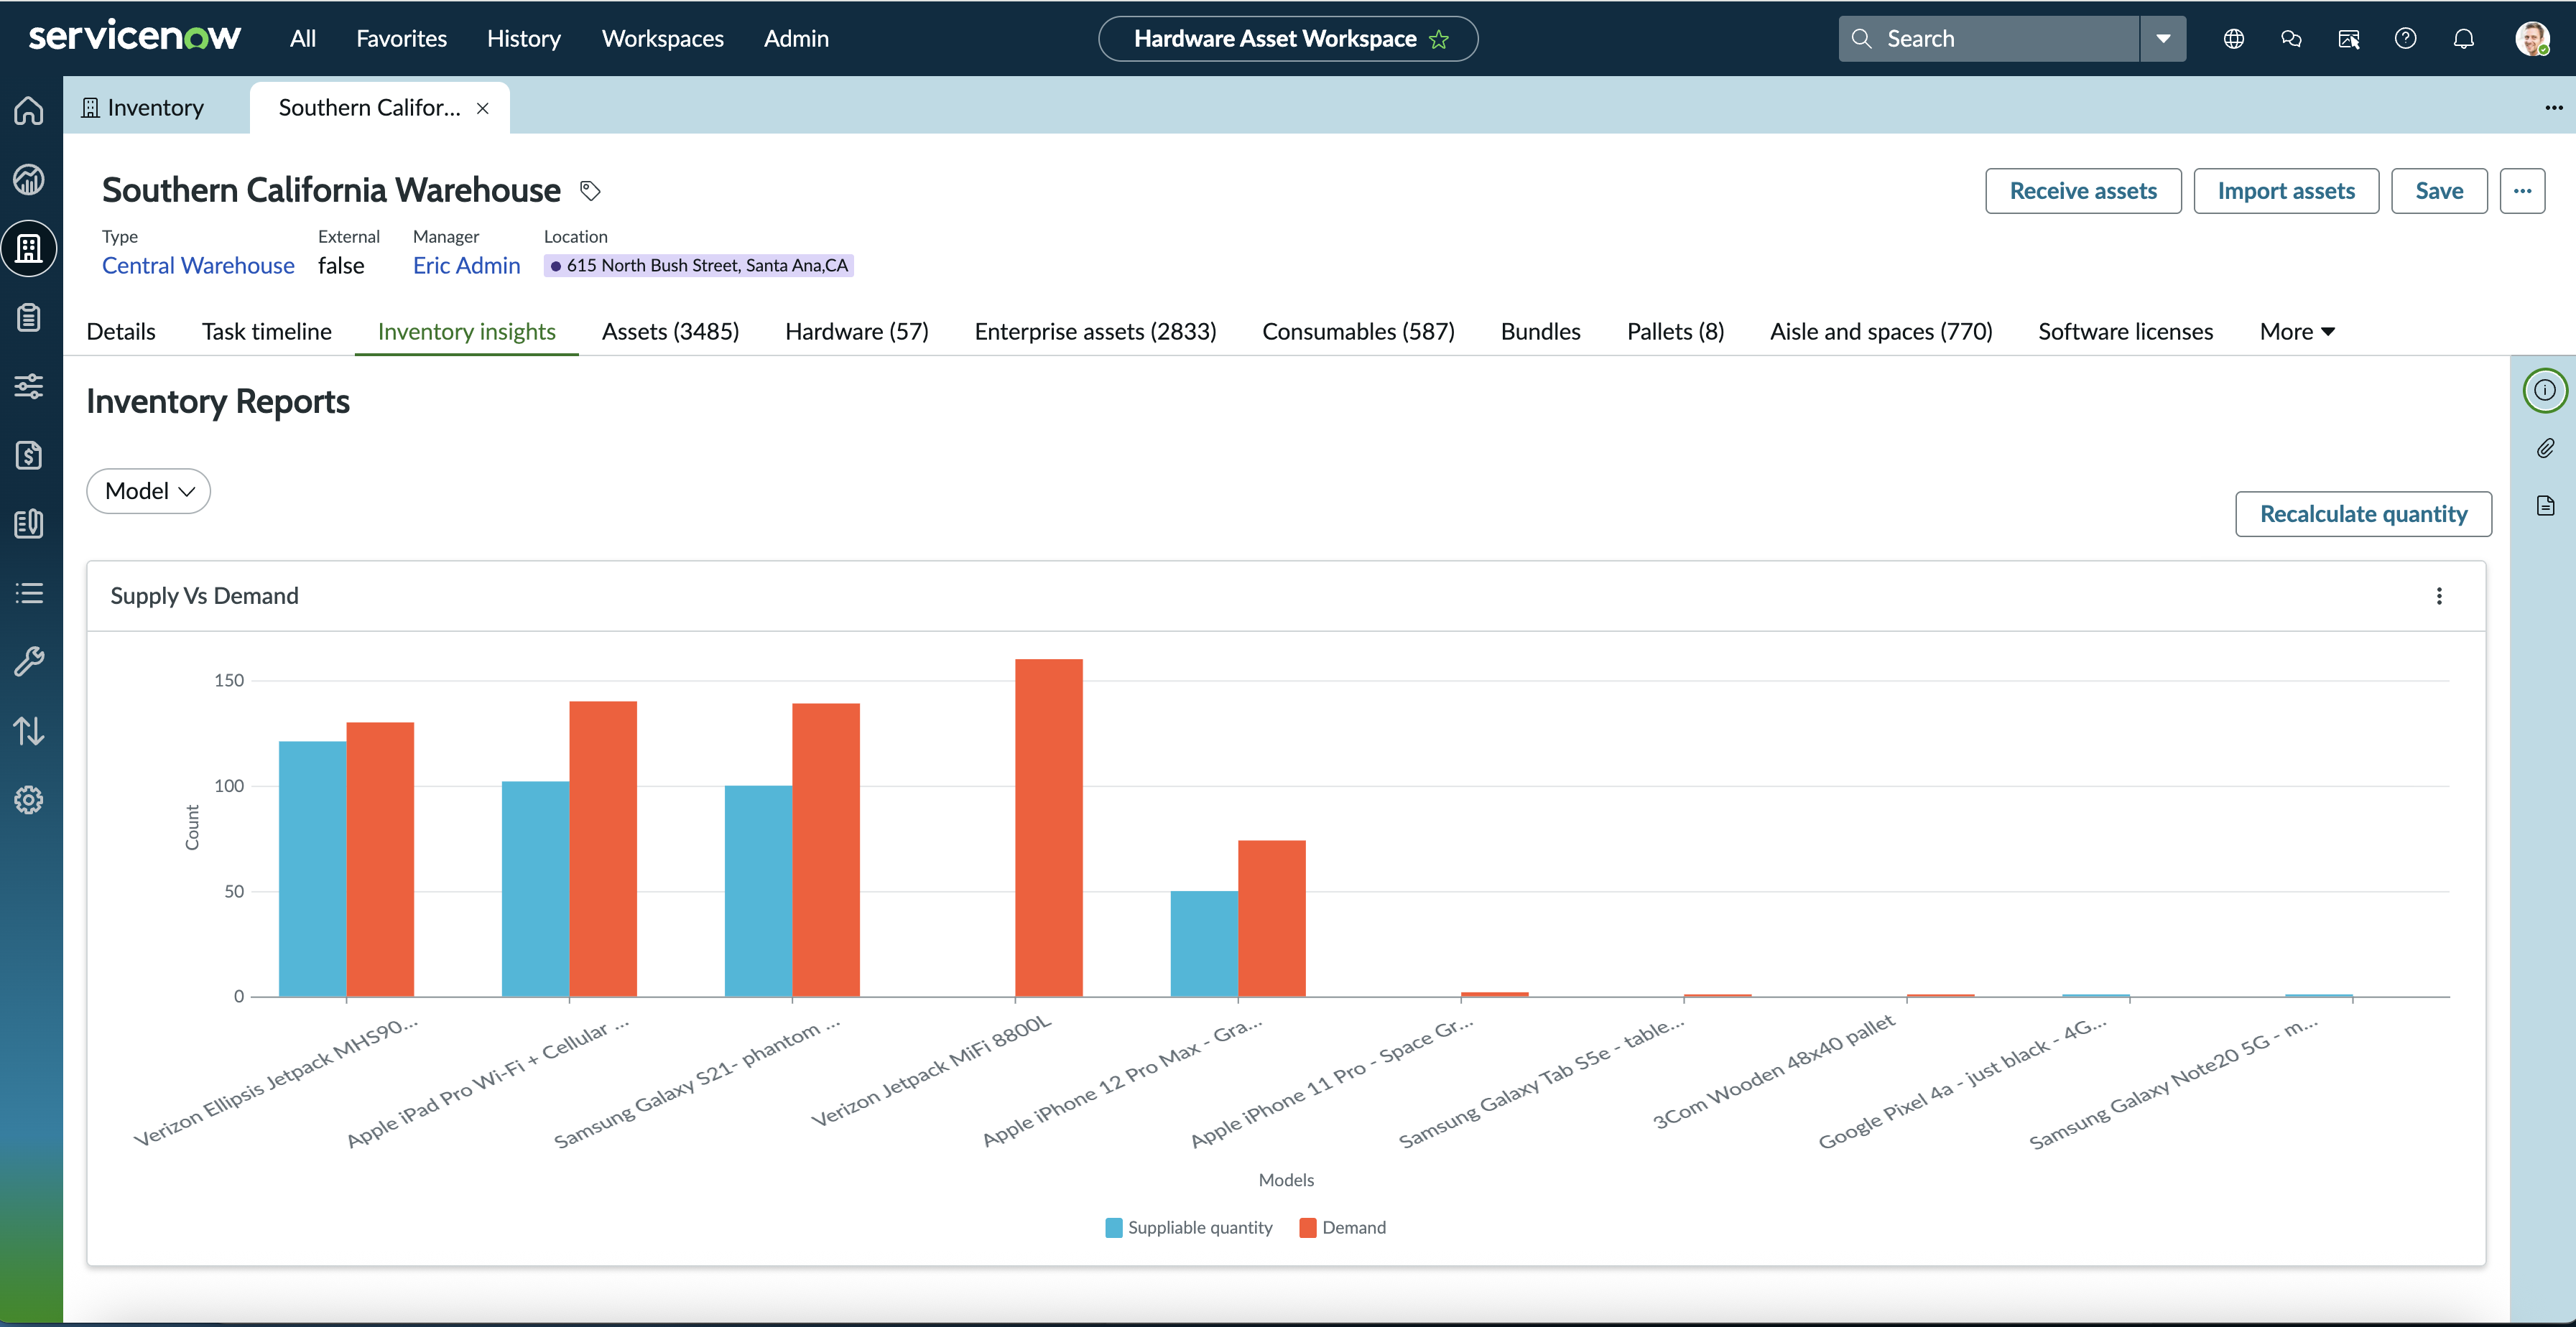Switch to the Software licenses tab

2126,332
